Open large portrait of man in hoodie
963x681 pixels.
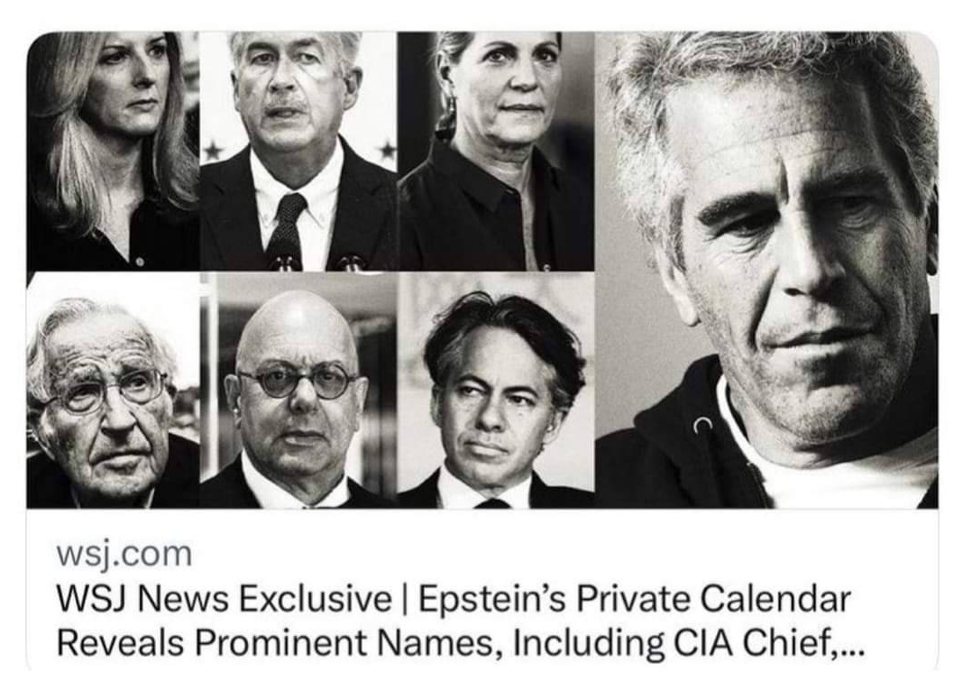(x=766, y=270)
